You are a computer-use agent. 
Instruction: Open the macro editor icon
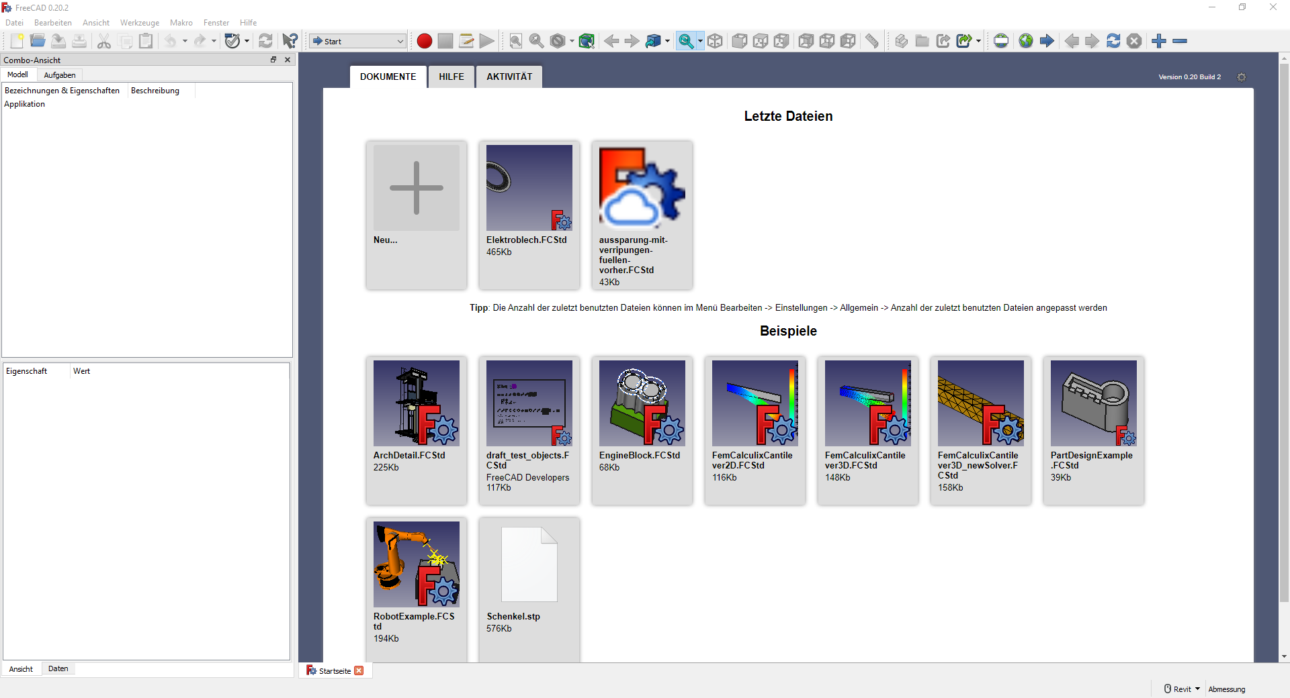(x=466, y=41)
